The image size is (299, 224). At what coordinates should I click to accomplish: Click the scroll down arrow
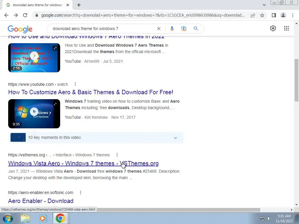click(x=297, y=205)
